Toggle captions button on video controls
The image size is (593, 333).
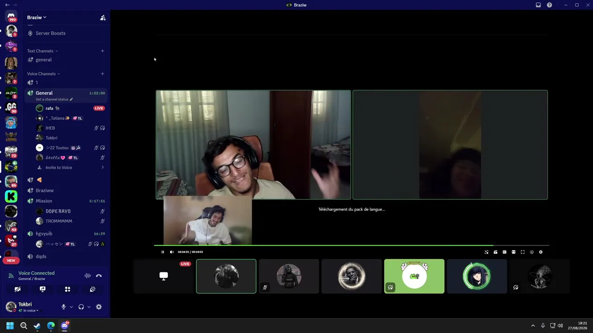click(x=505, y=252)
